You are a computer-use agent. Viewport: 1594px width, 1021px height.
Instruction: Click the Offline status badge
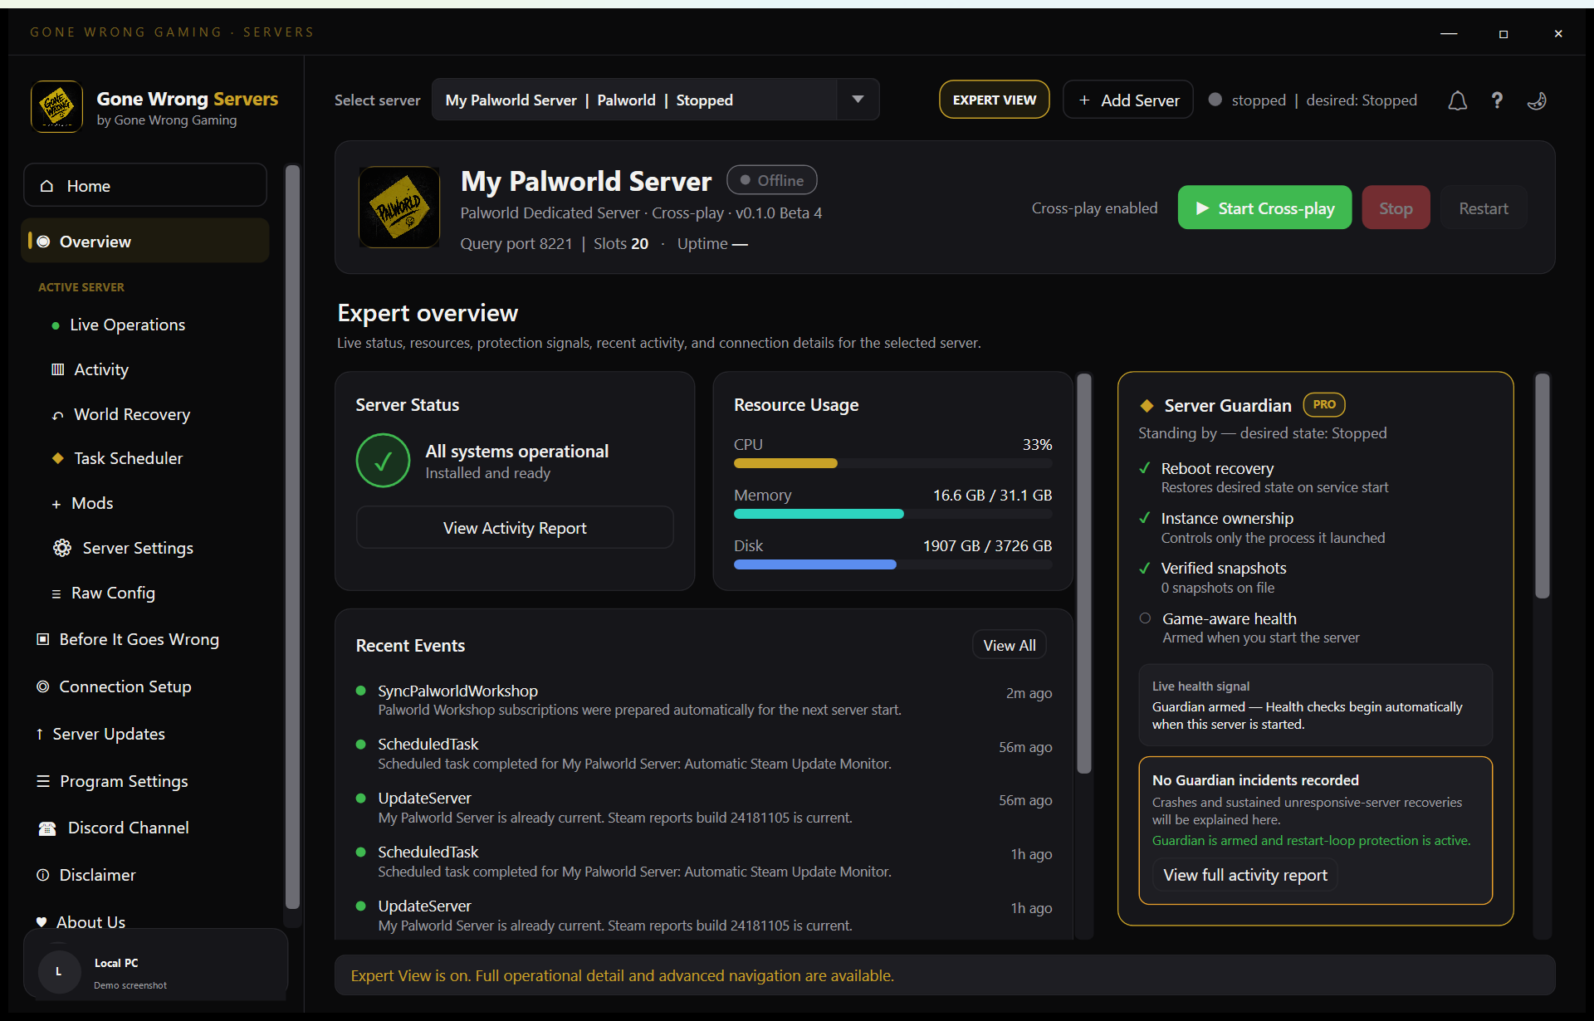pos(771,180)
